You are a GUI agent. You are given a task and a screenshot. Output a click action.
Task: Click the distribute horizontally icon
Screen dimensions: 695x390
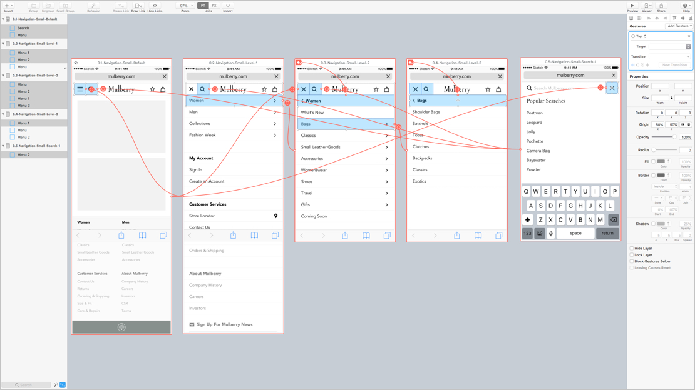[x=631, y=18]
